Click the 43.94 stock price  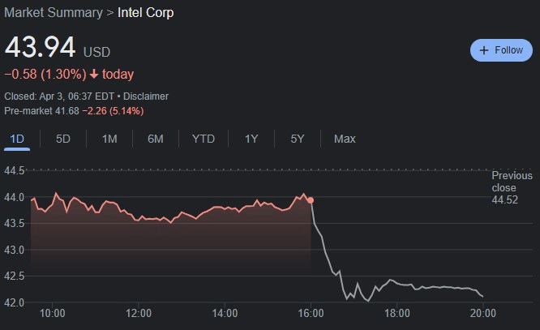click(x=41, y=49)
